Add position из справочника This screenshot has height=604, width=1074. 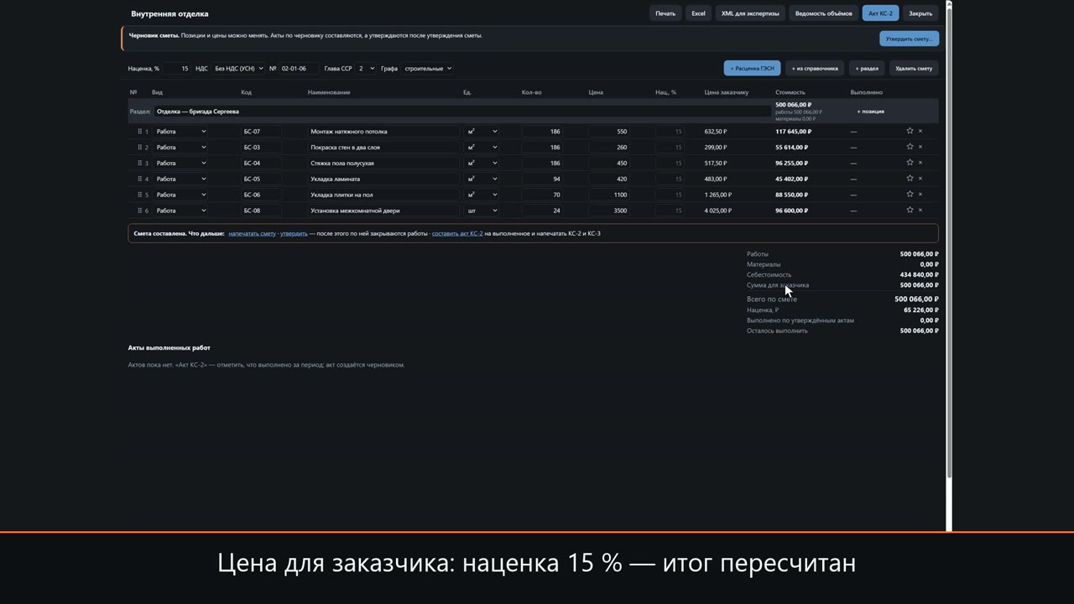(x=815, y=69)
